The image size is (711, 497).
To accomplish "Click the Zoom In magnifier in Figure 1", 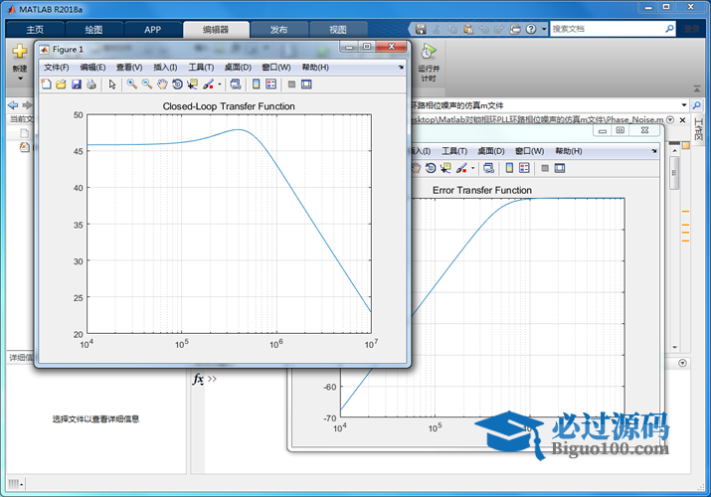I will [x=131, y=84].
